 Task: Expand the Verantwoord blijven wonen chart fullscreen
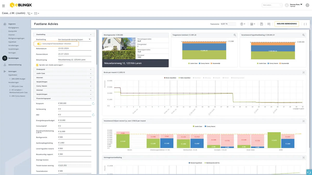303,121
